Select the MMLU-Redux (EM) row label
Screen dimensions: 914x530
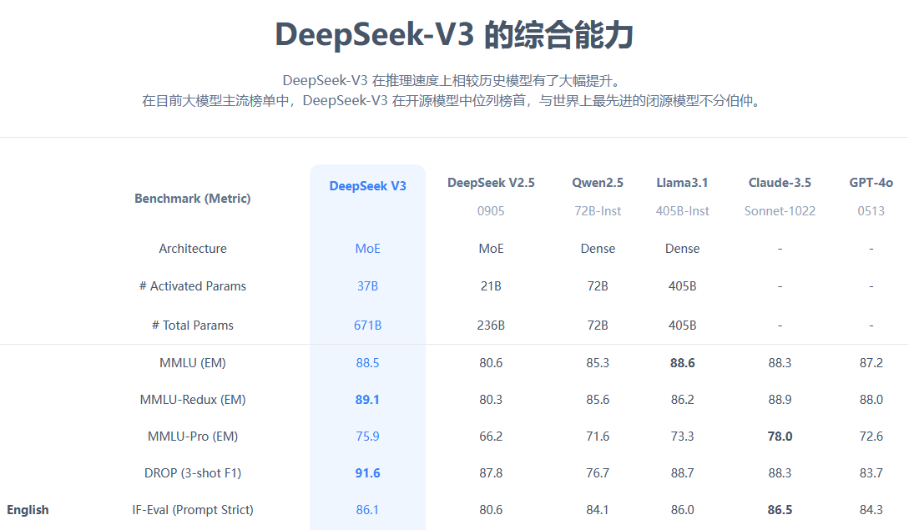pos(192,399)
